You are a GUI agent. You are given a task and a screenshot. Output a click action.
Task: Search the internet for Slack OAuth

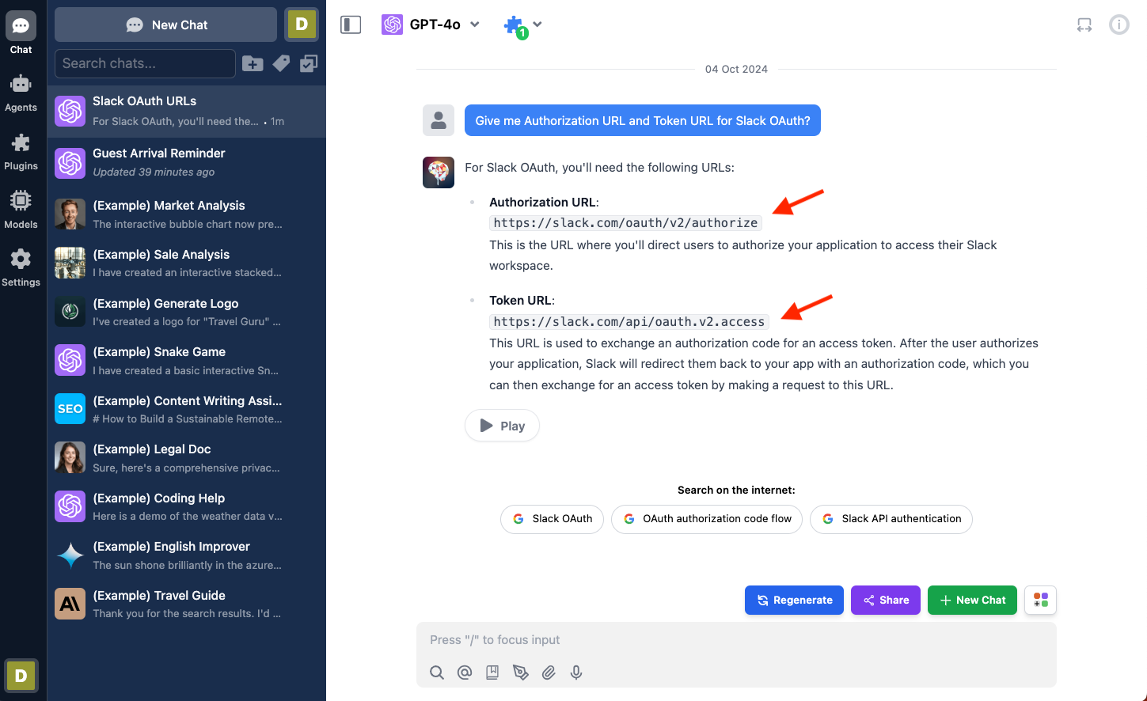coord(553,519)
